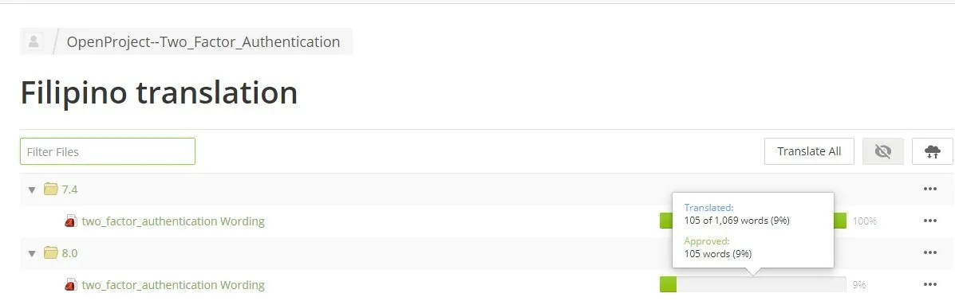
Task: Click the Translate All button
Action: coord(810,151)
